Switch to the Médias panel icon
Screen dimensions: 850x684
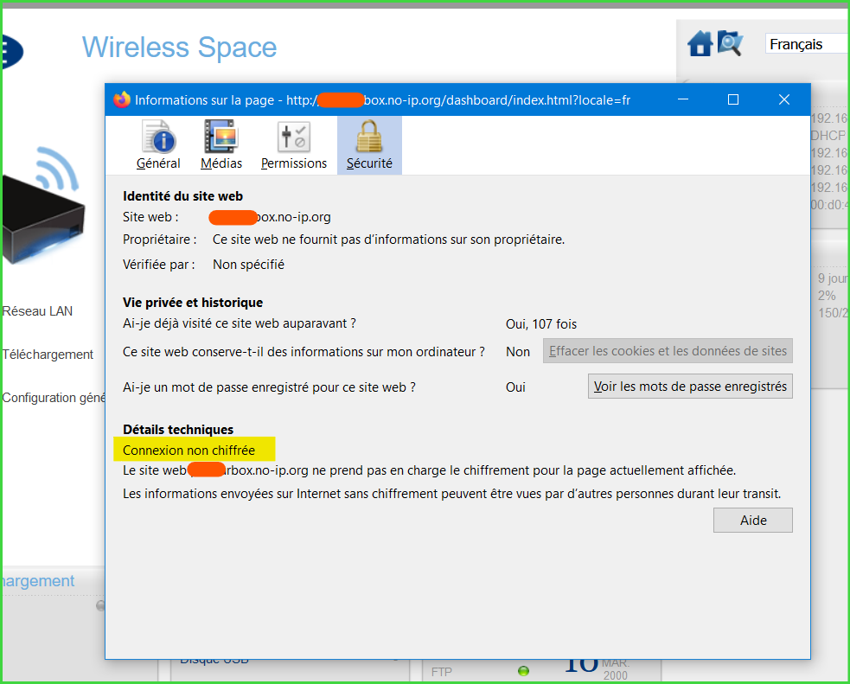pyautogui.click(x=221, y=138)
